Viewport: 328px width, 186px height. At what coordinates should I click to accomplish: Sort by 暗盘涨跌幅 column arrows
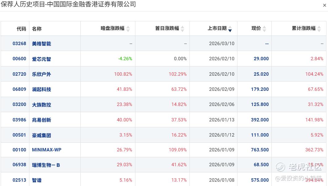click(128, 29)
